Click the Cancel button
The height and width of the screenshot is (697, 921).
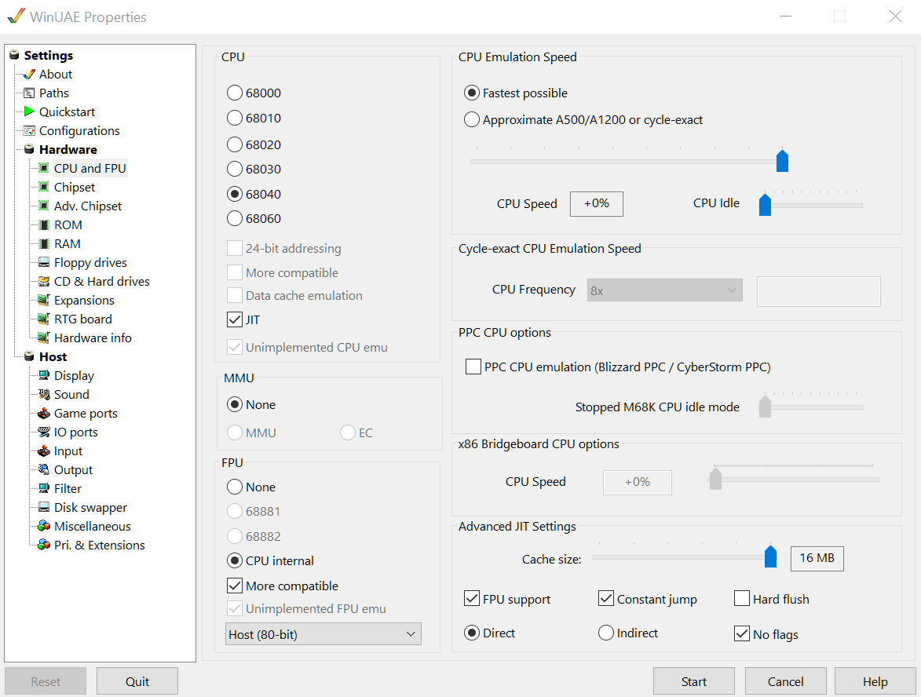point(785,681)
